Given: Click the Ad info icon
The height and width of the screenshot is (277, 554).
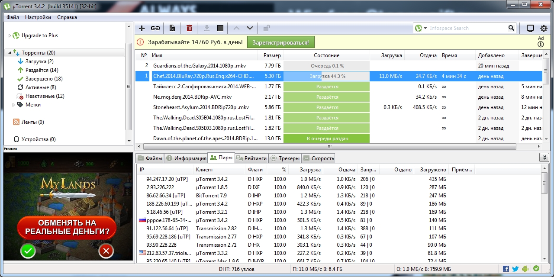Looking at the screenshot, I should 541,44.
